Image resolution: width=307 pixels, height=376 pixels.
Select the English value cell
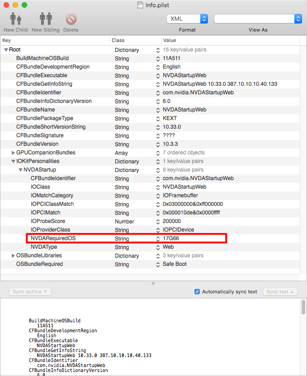click(x=171, y=67)
